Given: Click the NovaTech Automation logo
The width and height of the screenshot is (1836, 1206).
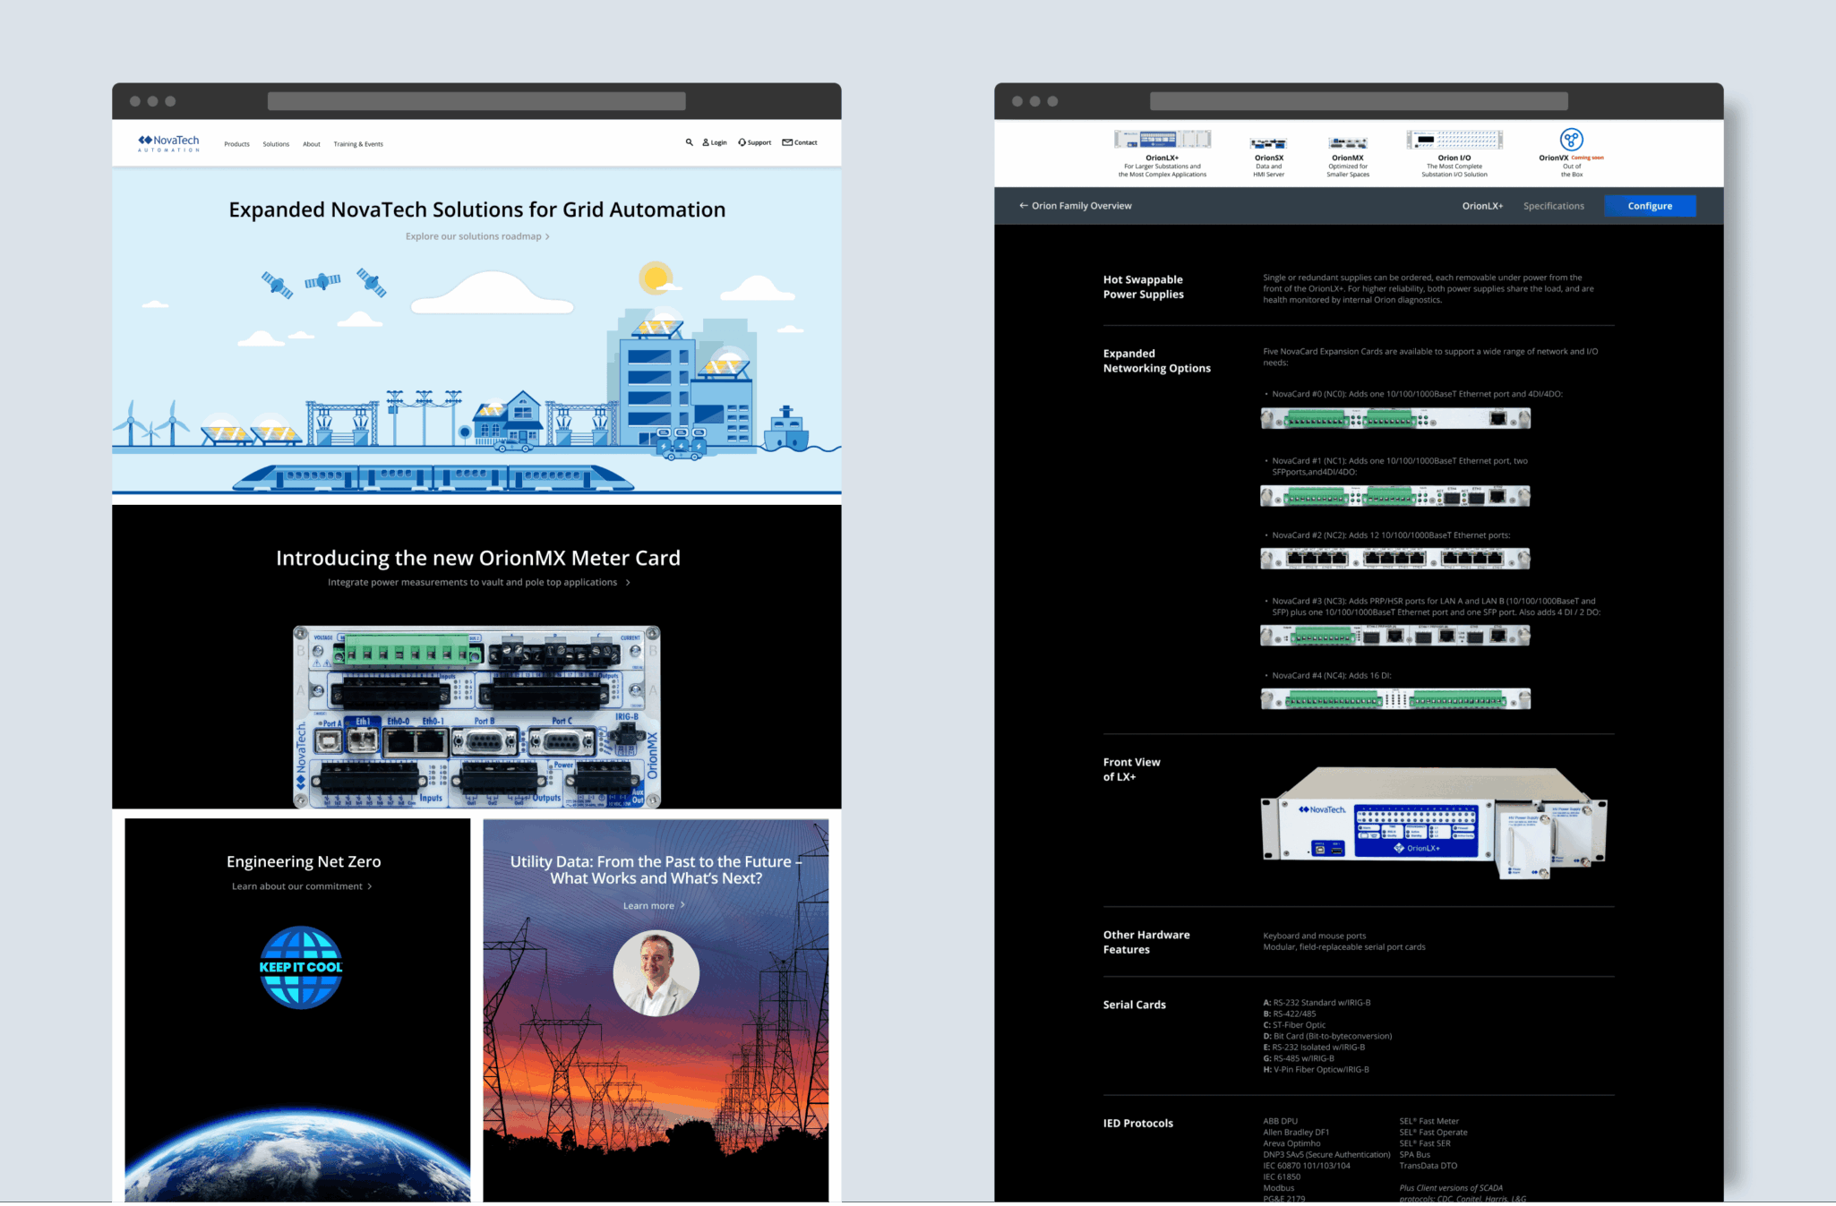Looking at the screenshot, I should [168, 143].
